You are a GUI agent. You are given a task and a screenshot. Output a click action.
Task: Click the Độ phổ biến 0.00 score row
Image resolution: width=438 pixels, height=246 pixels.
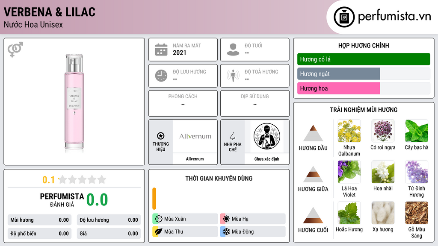(39, 234)
